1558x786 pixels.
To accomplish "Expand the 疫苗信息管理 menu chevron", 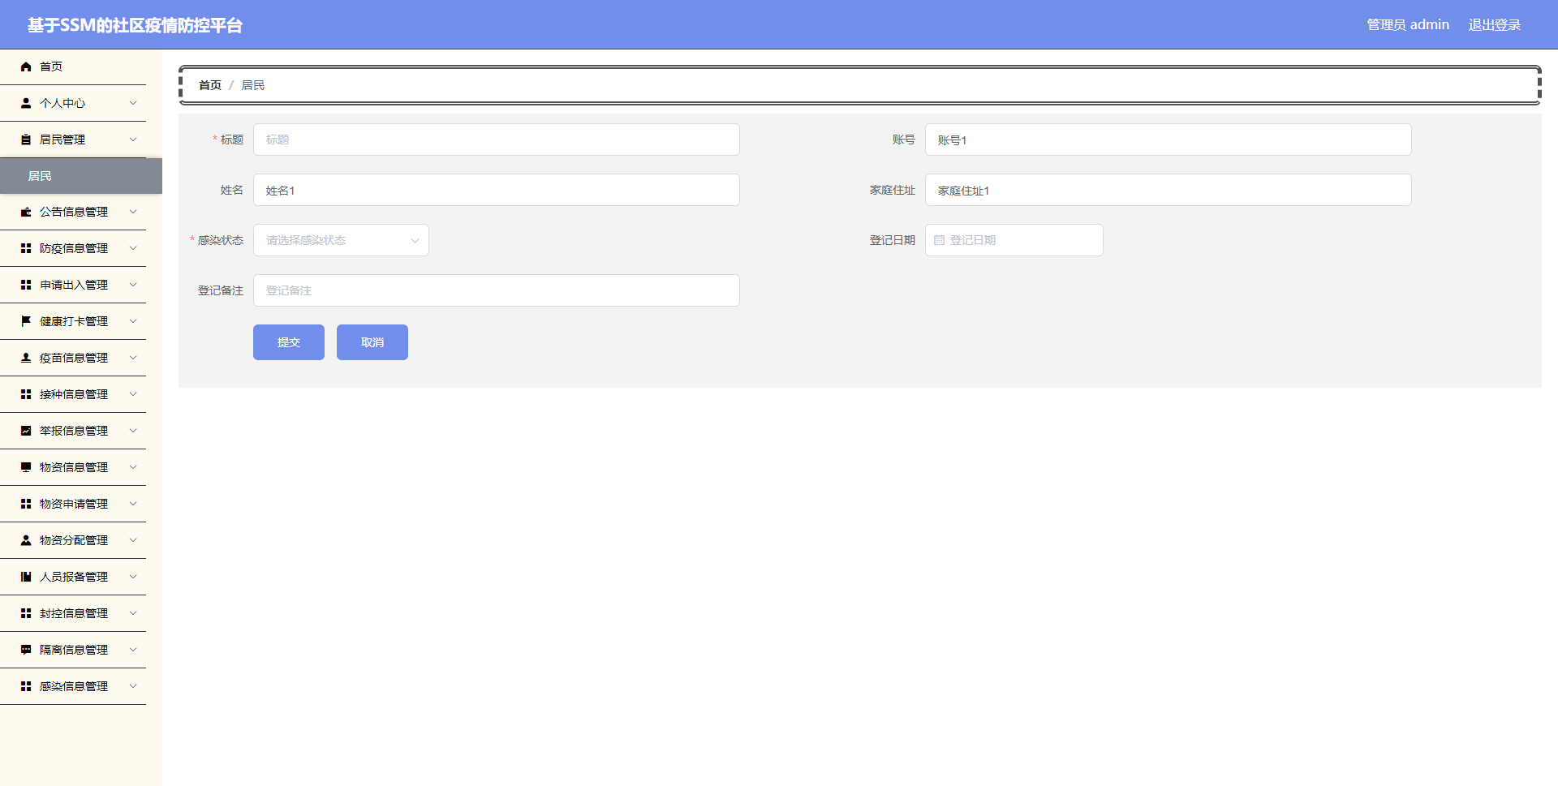I will [133, 358].
